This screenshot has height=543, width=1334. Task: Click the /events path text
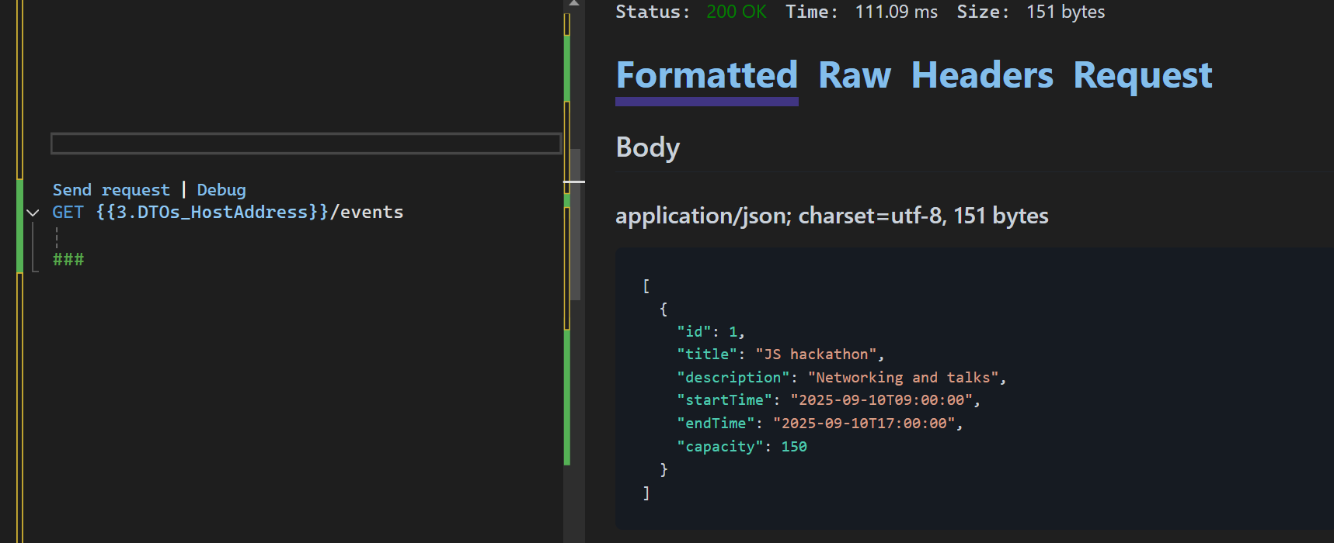coord(367,213)
